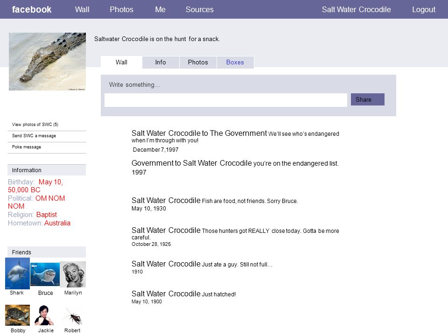Log out using the Logout link
Screen dimensions: 448x336
424,9
